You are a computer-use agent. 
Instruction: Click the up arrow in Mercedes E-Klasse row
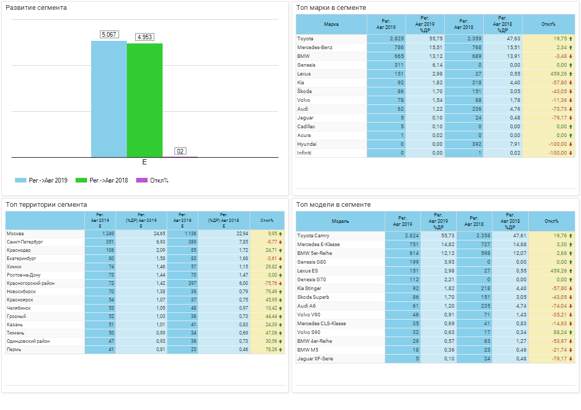(x=571, y=245)
